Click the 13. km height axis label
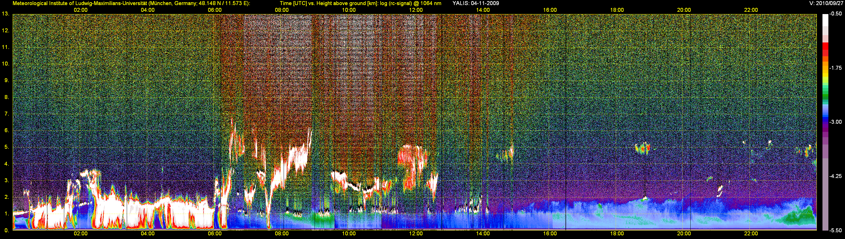The width and height of the screenshot is (845, 239). pyautogui.click(x=6, y=14)
